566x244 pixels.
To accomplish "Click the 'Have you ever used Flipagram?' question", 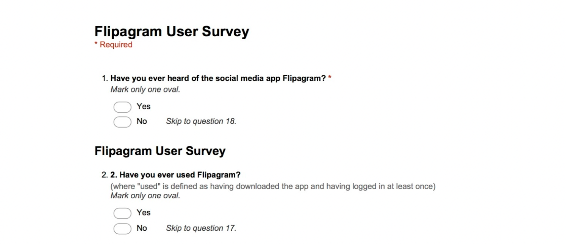I will point(175,175).
